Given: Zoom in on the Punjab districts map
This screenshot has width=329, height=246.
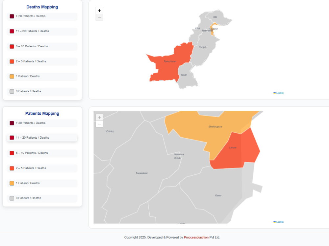Looking at the screenshot, I should pyautogui.click(x=99, y=117).
